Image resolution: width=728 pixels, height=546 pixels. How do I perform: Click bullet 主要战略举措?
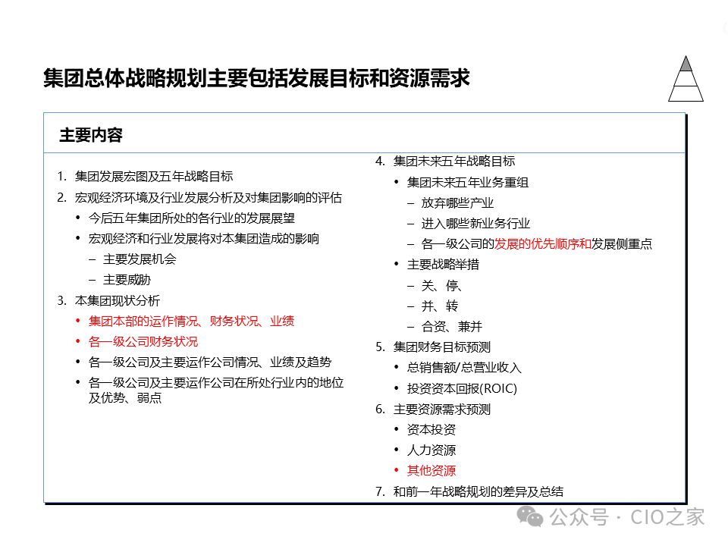pyautogui.click(x=443, y=265)
